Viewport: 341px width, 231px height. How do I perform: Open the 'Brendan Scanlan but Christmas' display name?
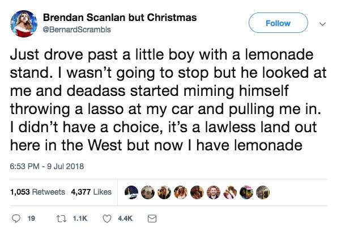[120, 18]
